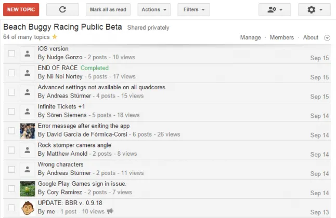Tick the Wrong characters topic checkbox
Image resolution: width=336 pixels, height=218 pixels.
click(11, 169)
